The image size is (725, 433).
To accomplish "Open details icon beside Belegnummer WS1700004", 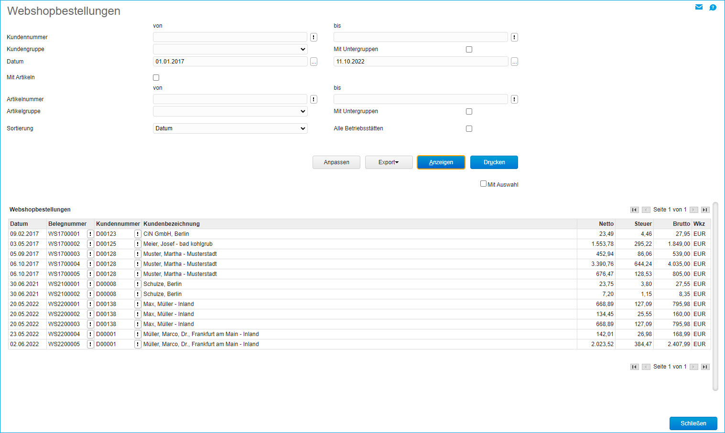I will click(90, 264).
